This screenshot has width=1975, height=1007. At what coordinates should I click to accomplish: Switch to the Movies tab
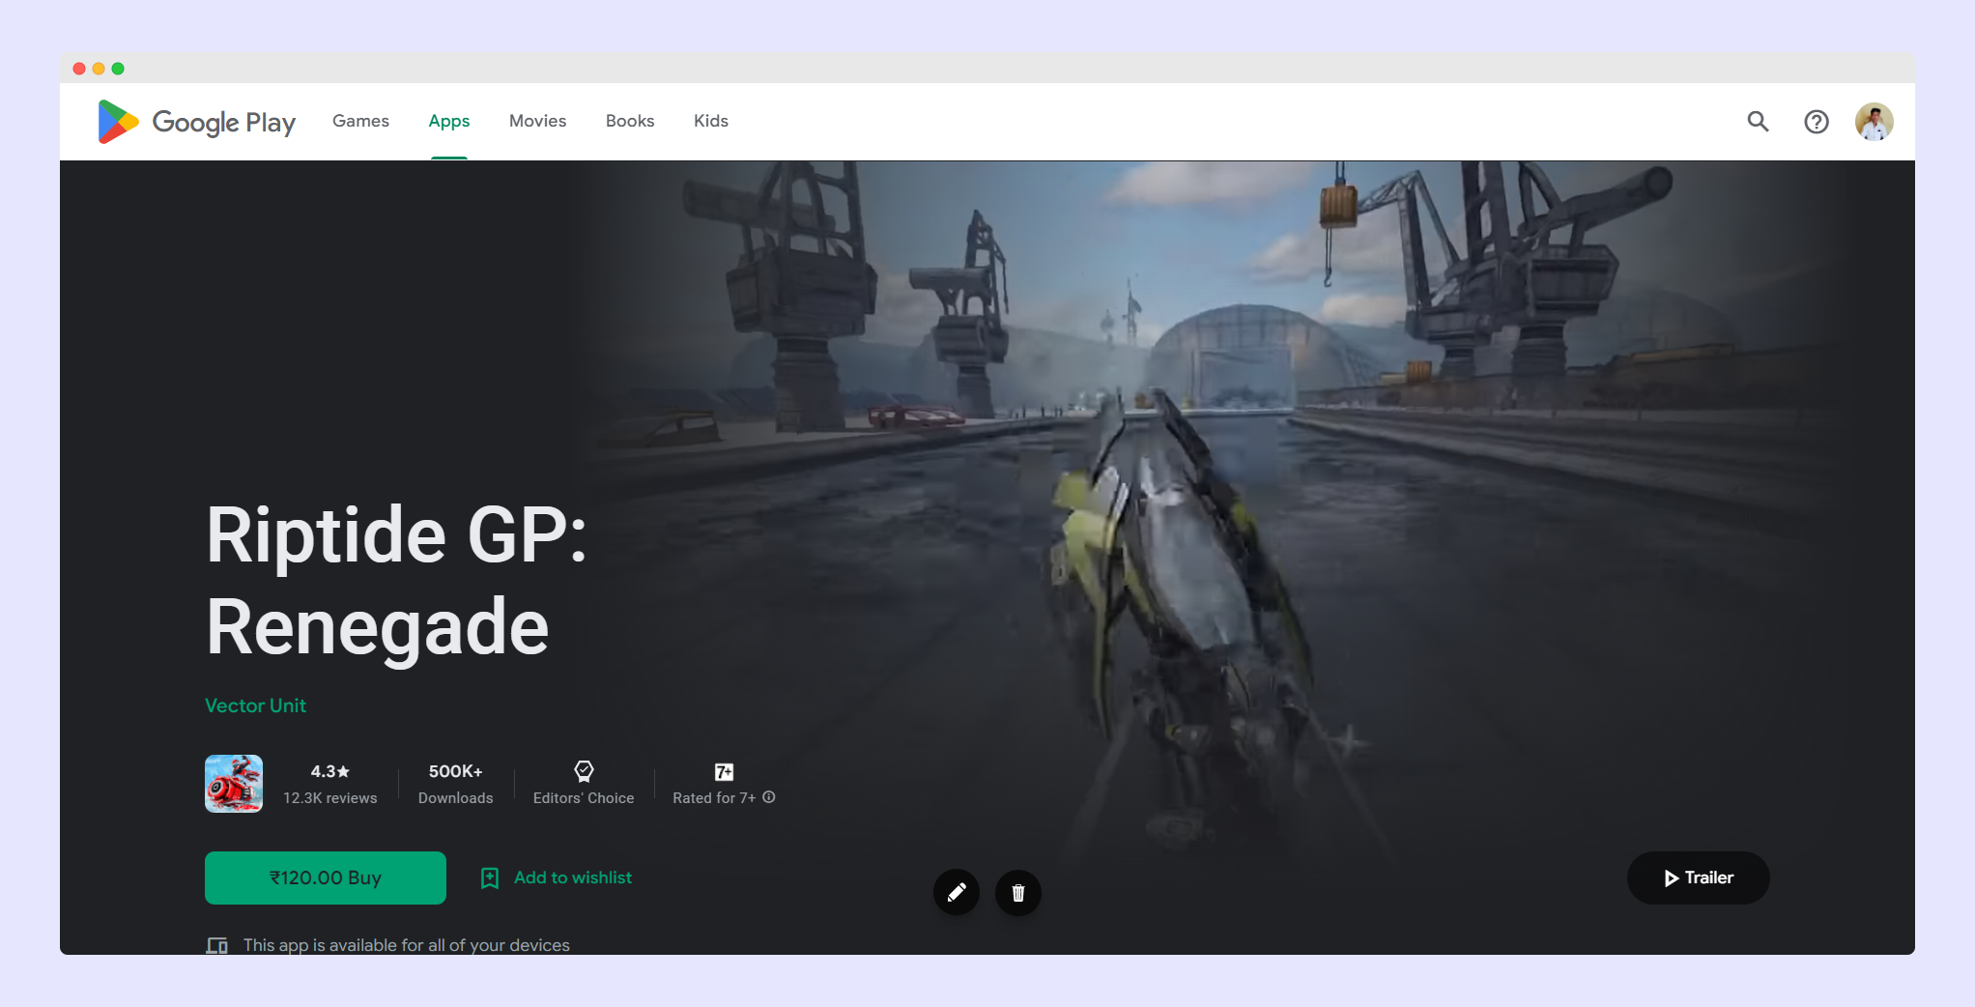click(537, 121)
